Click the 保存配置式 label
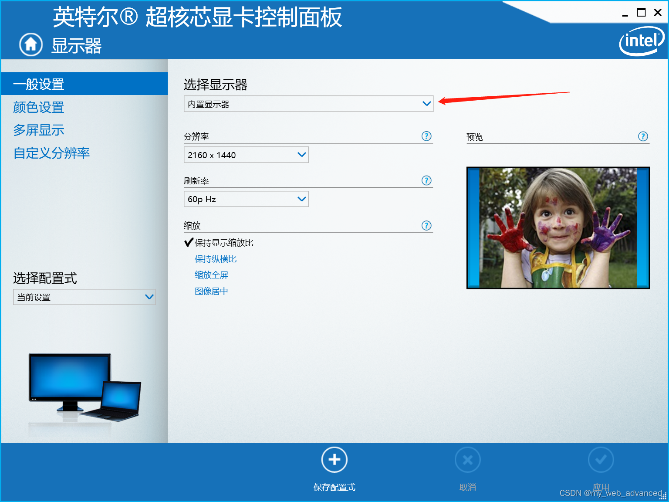 tap(334, 487)
